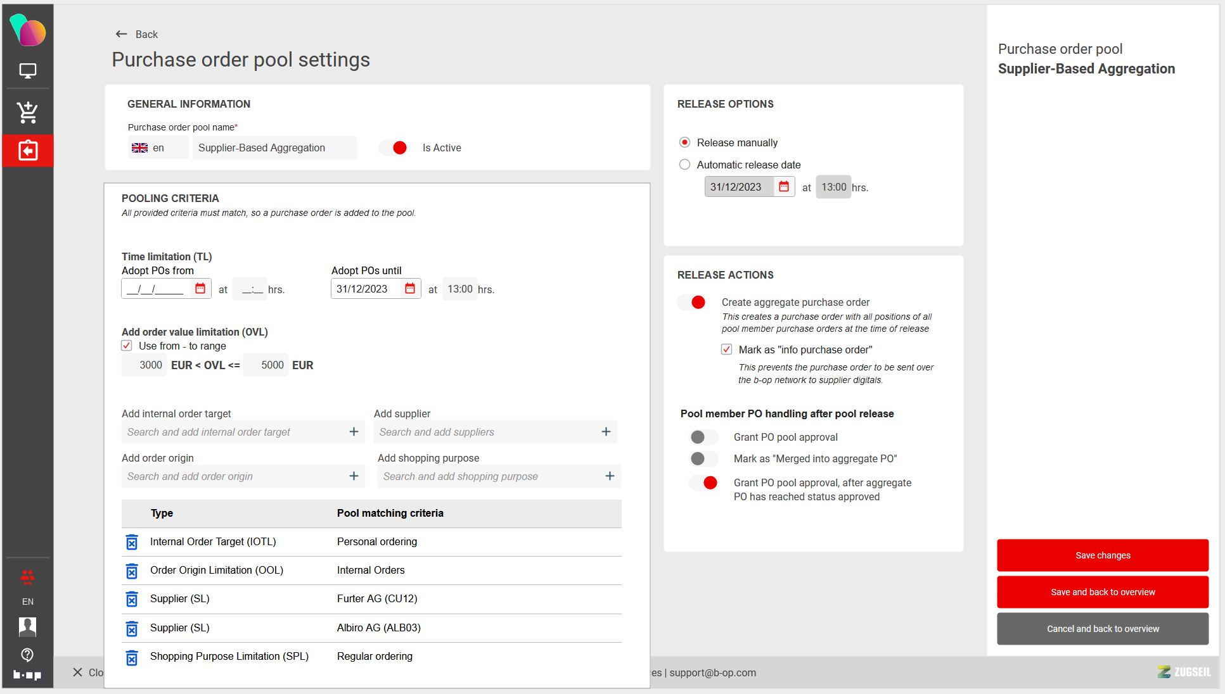Uncheck Use from - to range checkbox
The height and width of the screenshot is (694, 1225).
[x=127, y=346]
